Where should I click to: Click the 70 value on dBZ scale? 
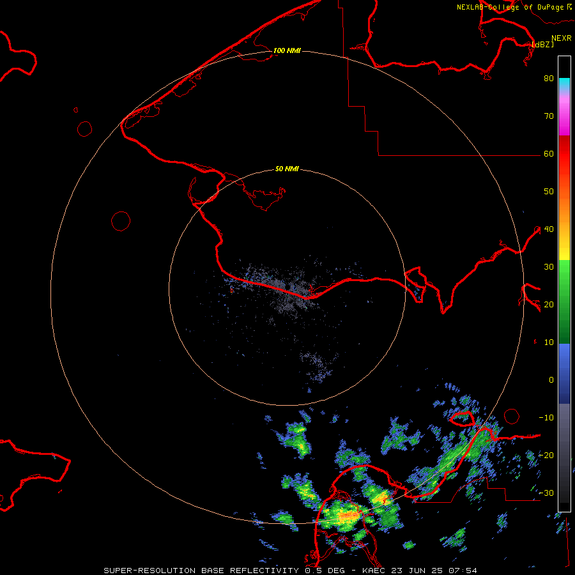click(x=549, y=116)
